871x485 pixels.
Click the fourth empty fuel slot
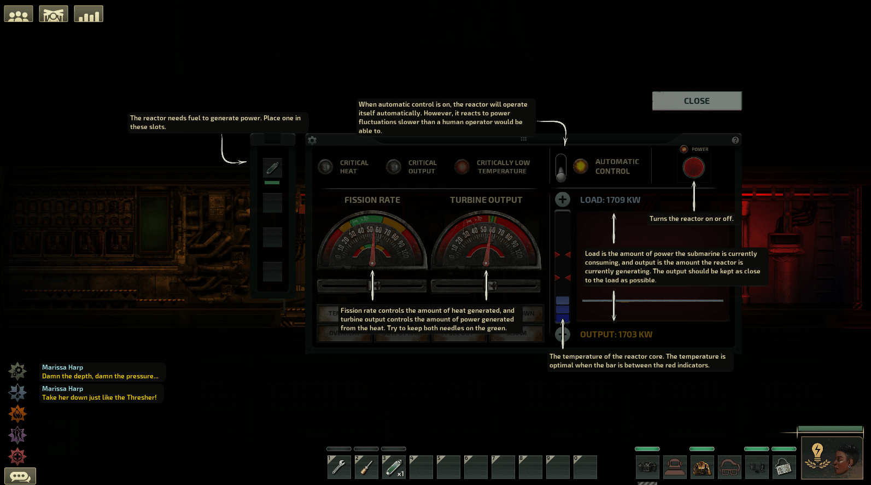point(272,272)
